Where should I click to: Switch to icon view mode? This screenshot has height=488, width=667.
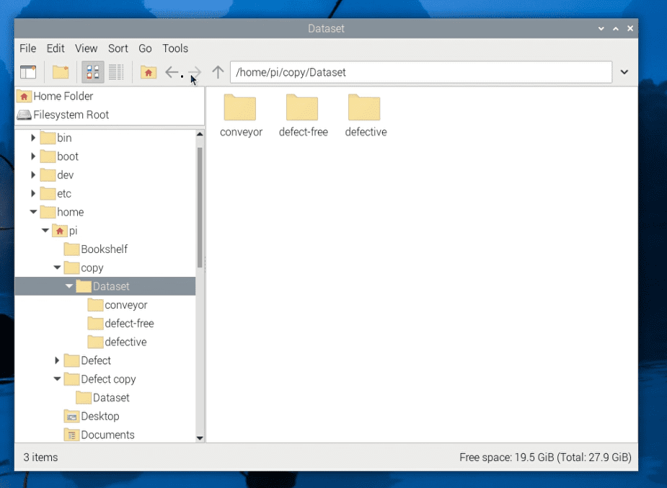tap(92, 72)
